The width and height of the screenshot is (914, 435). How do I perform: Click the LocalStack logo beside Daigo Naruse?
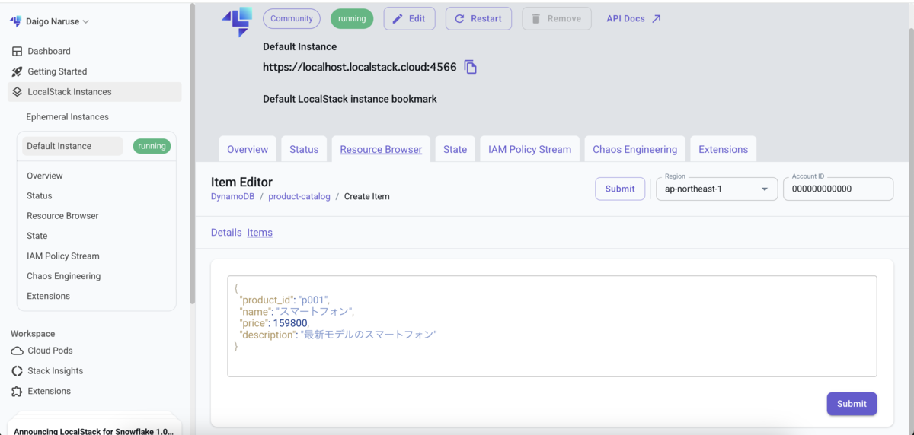[15, 21]
